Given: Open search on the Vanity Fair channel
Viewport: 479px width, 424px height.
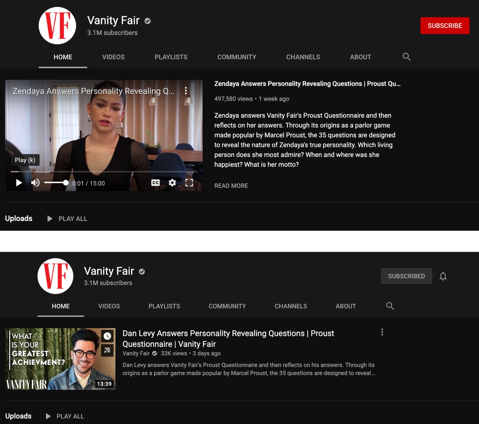Looking at the screenshot, I should (407, 57).
